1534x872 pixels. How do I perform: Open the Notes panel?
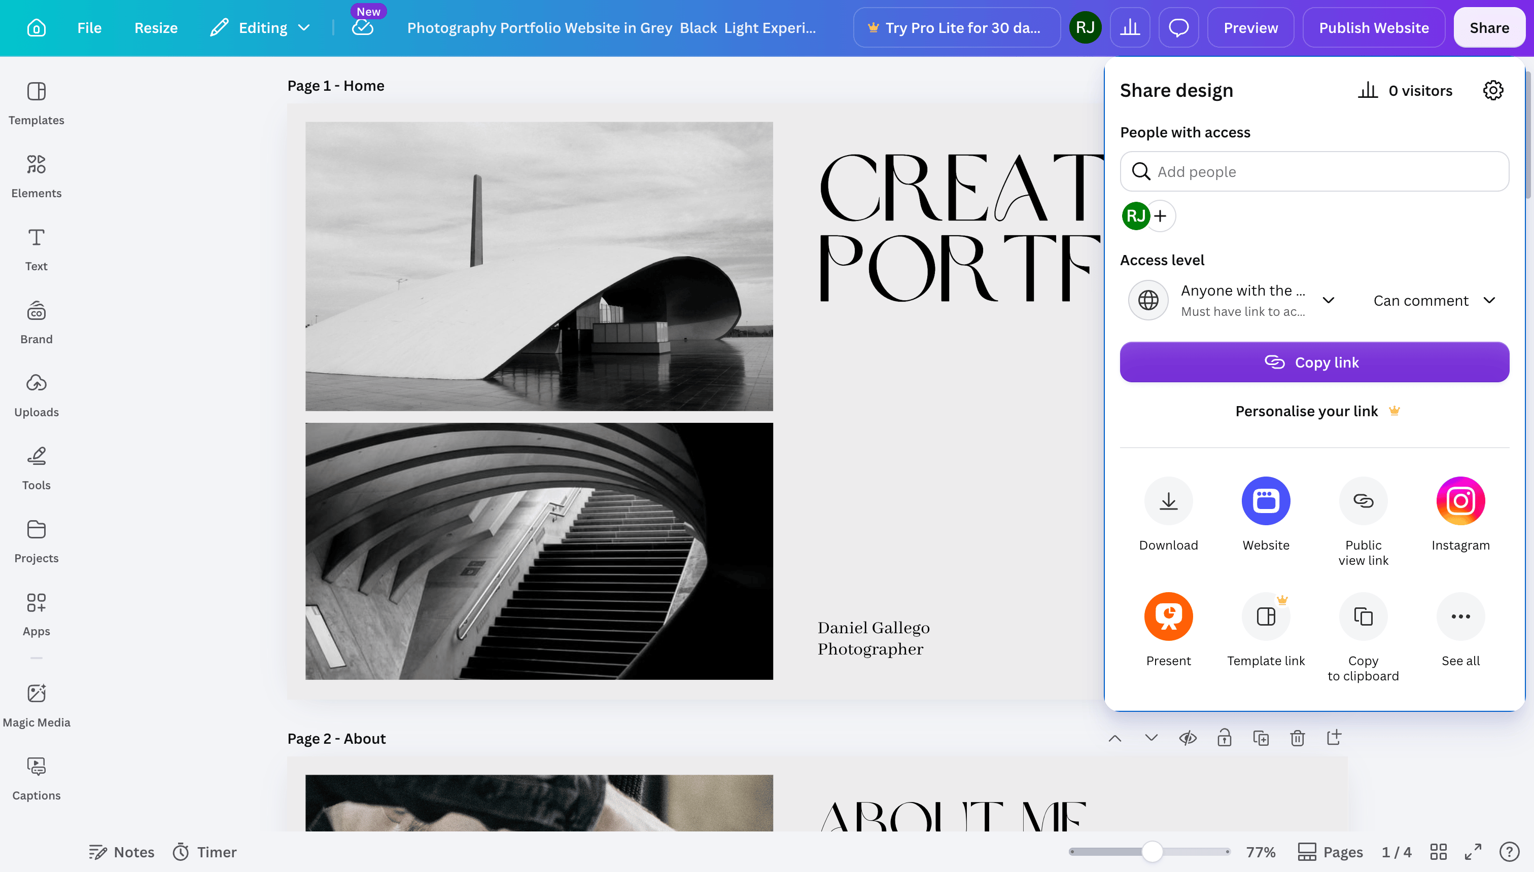(x=122, y=852)
